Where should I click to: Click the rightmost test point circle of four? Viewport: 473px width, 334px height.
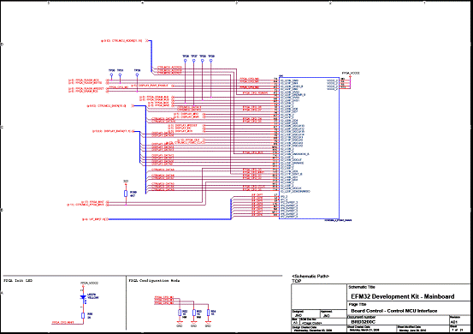click(x=211, y=61)
